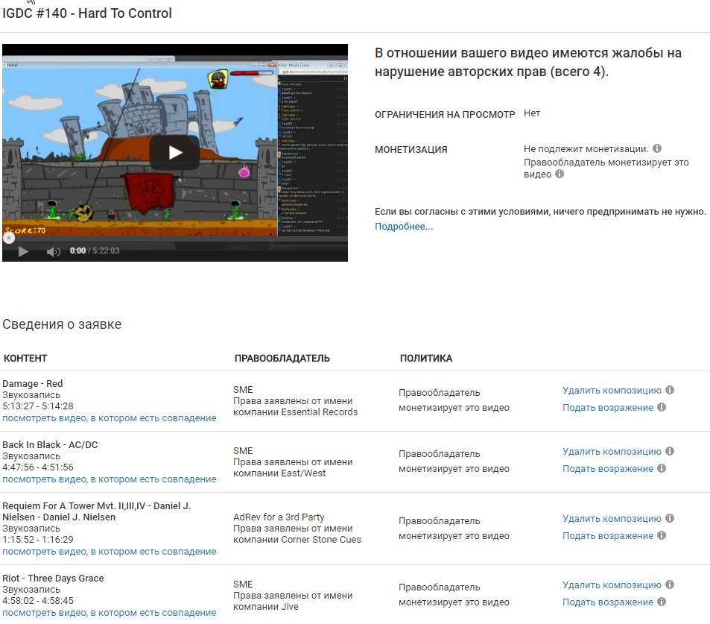
Task: Click 'Подать возражение' for Requiem For A Tower
Action: point(608,535)
